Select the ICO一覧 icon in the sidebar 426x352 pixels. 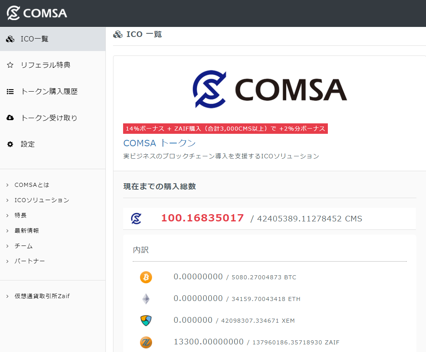[x=10, y=39]
